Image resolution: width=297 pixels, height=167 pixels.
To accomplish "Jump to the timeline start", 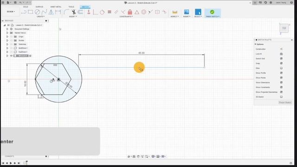I will pos(3,163).
